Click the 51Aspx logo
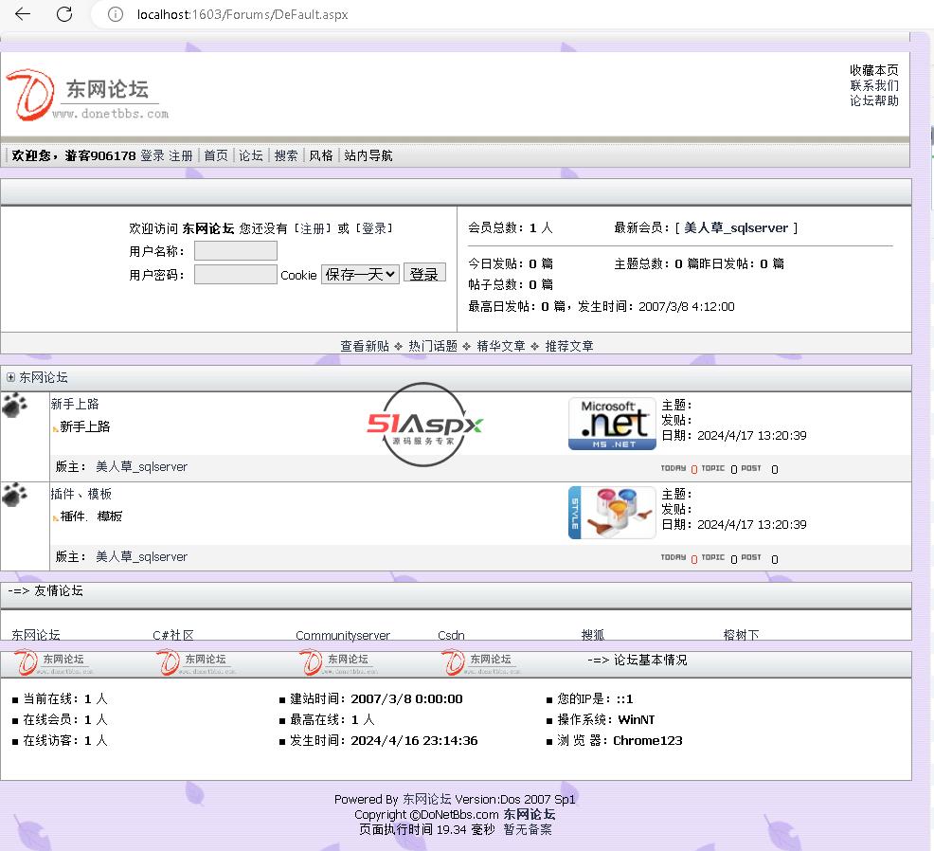Screen dimensions: 934x851 424,425
